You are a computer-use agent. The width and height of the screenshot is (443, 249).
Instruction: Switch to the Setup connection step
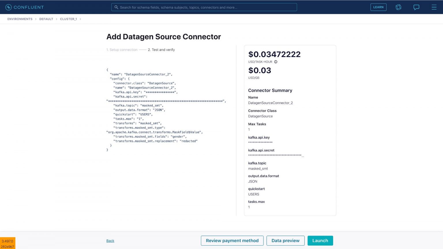122,50
